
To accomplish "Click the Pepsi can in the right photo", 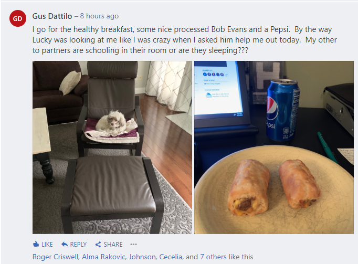I will click(282, 110).
